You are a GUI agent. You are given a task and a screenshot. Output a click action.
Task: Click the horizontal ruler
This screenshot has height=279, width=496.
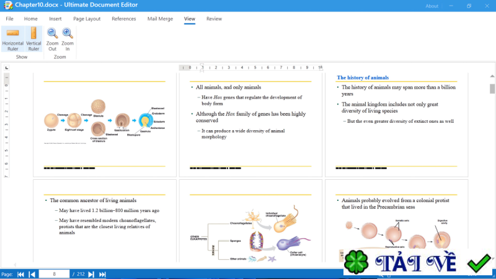250,68
